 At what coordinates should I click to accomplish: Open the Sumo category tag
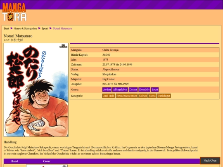tap(152, 96)
